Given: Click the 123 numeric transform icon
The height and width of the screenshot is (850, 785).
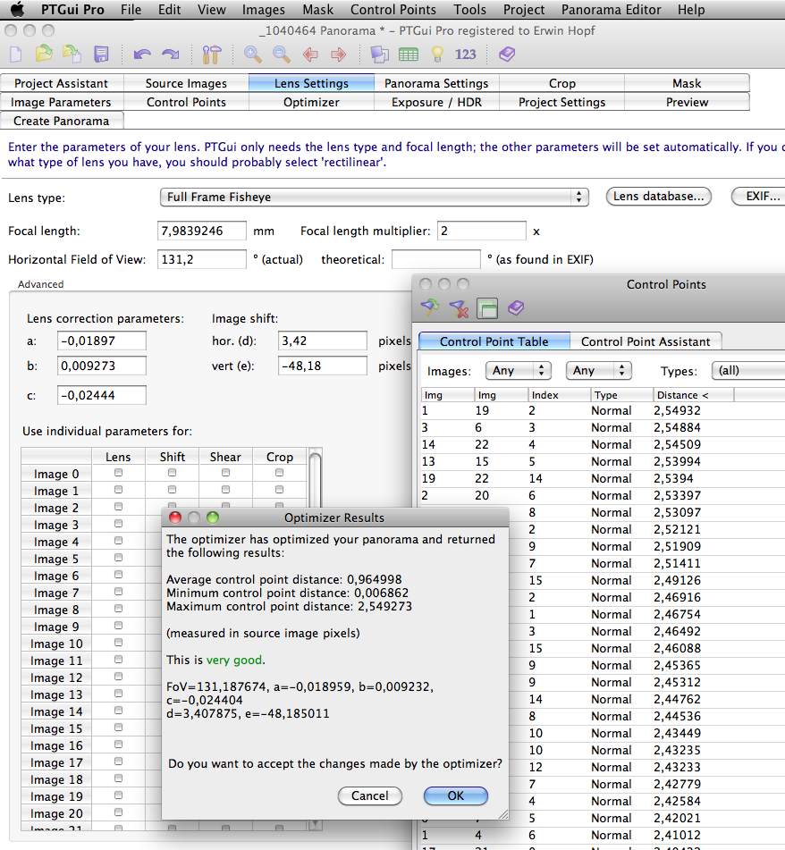Looking at the screenshot, I should pos(465,55).
